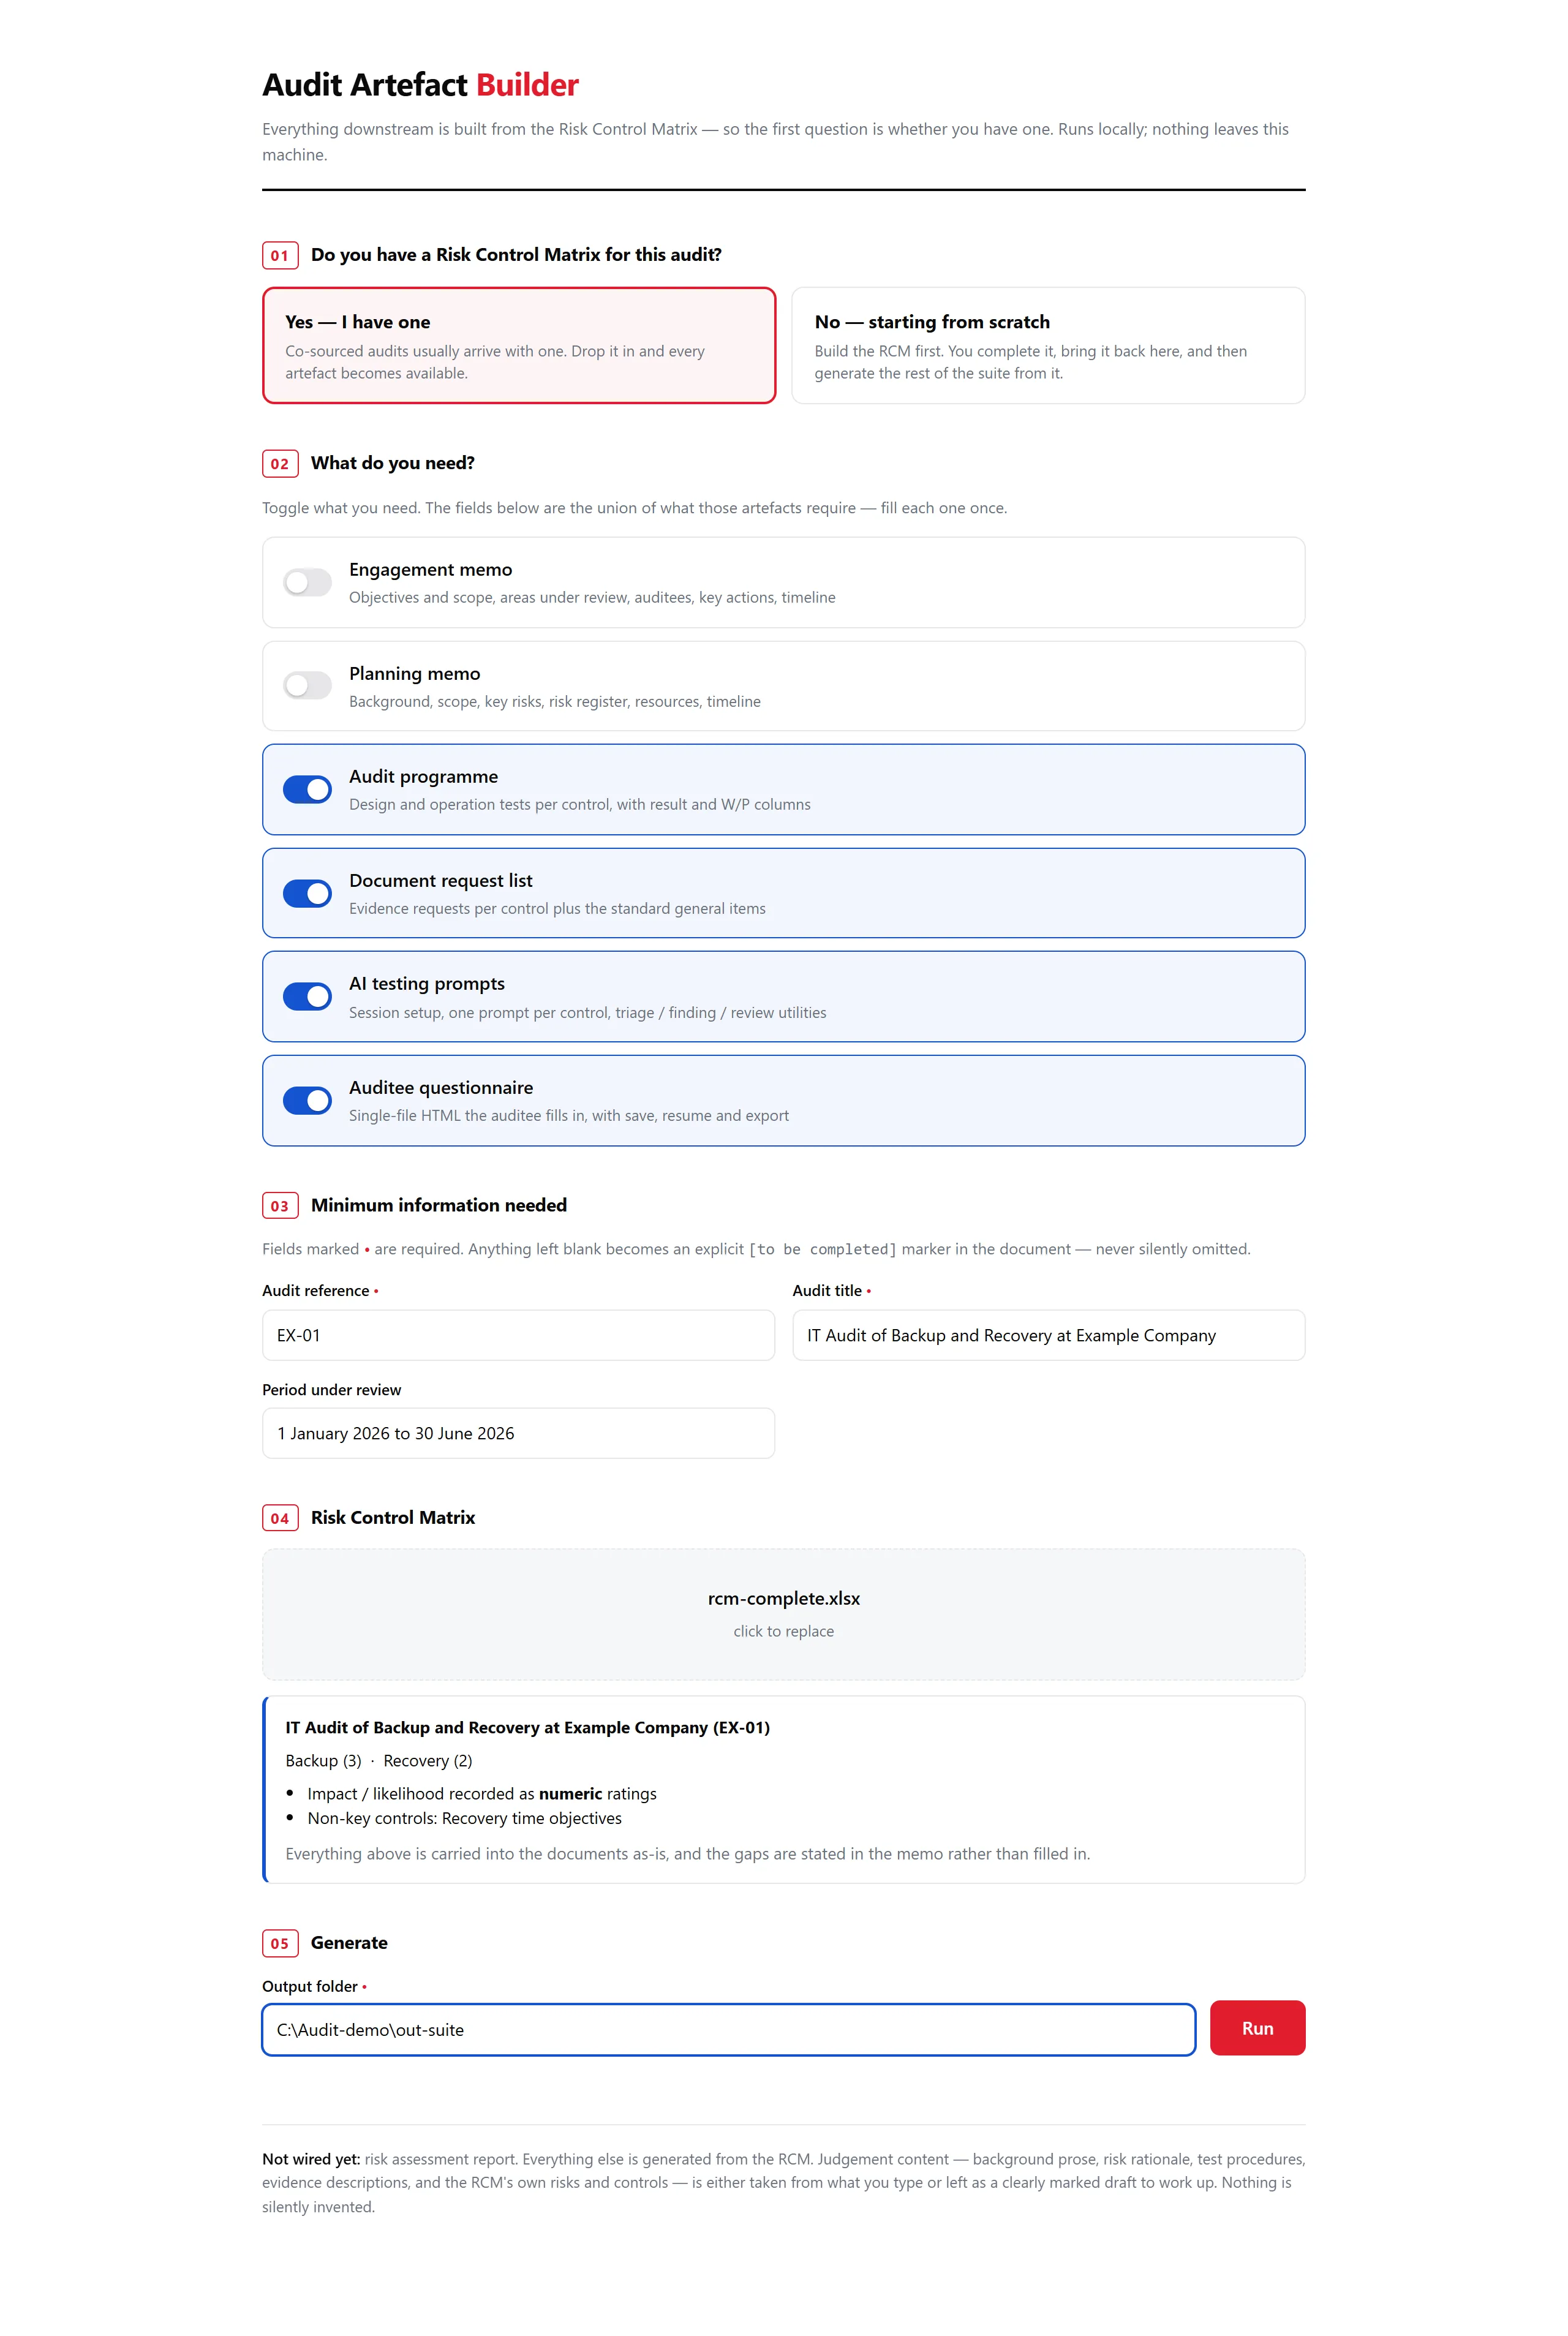Turn on the Planning memo switch
1568x2336 pixels.
(307, 686)
